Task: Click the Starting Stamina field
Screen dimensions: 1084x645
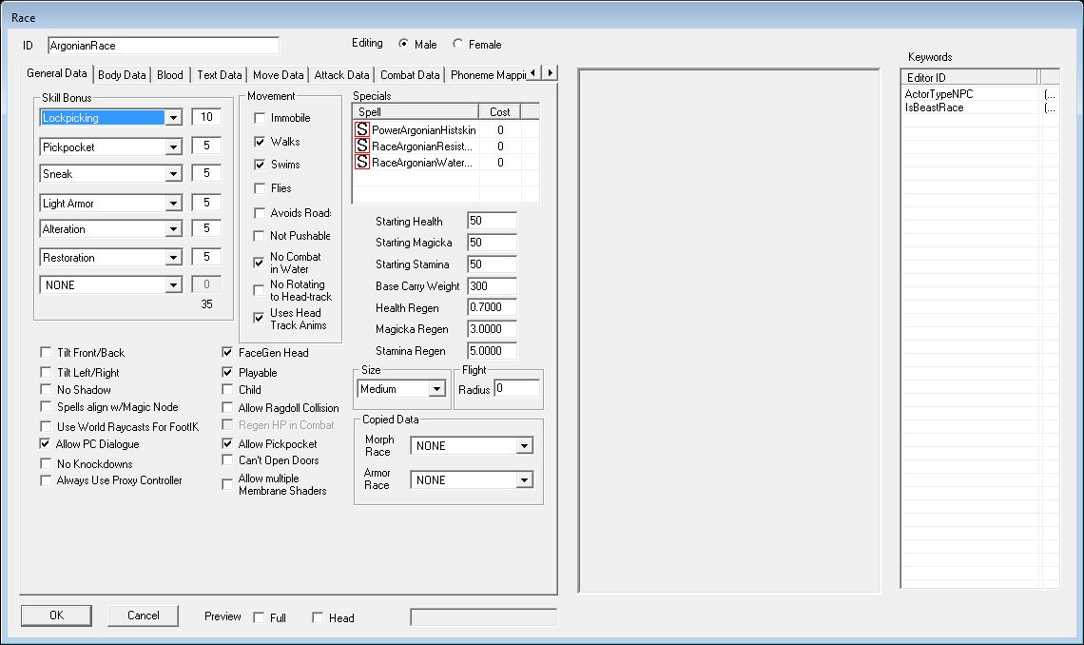Action: coord(492,264)
